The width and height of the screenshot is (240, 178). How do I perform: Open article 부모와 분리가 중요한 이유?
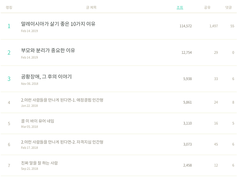click(x=48, y=50)
